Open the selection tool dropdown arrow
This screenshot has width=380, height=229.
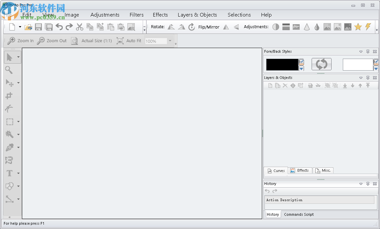point(18,122)
